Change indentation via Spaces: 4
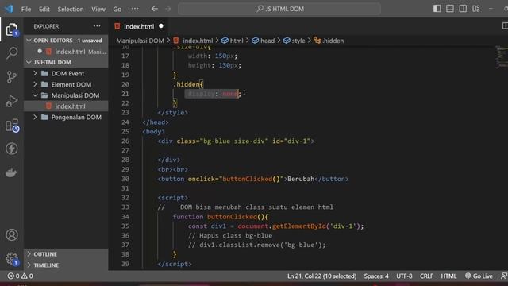This screenshot has width=508, height=286. [x=375, y=276]
